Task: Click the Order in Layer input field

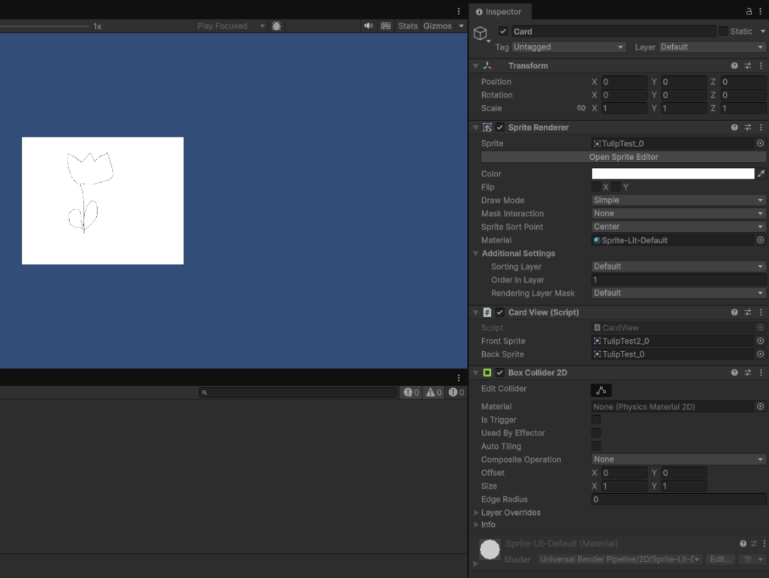Action: (678, 280)
